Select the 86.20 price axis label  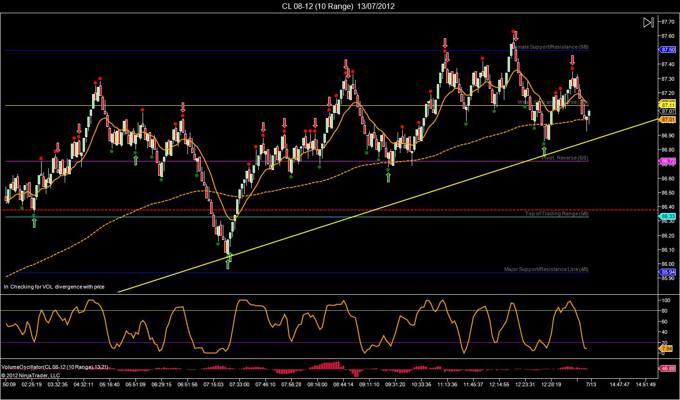(668, 236)
